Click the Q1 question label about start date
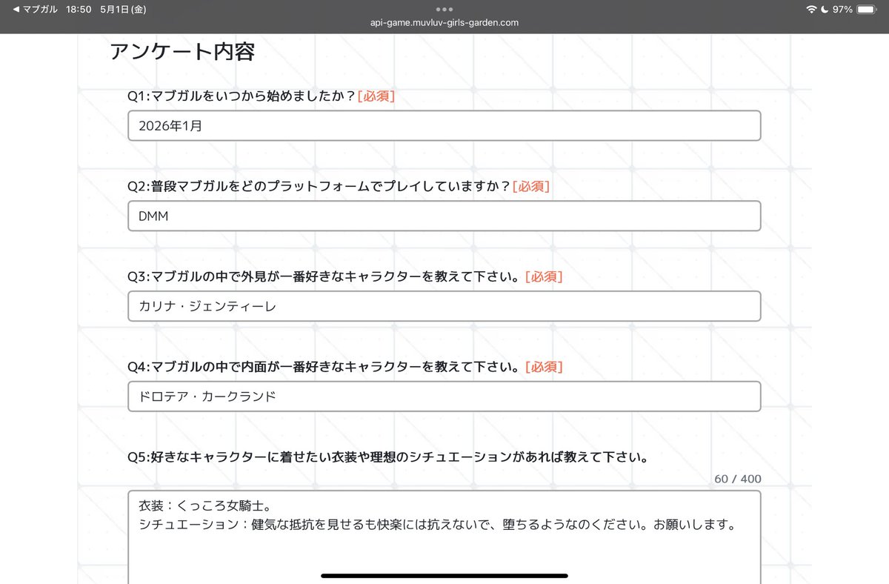889x584 pixels. click(x=262, y=96)
